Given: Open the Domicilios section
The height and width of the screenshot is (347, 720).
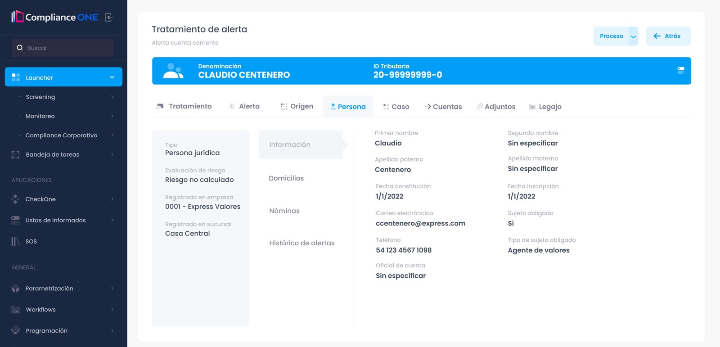Looking at the screenshot, I should 286,178.
